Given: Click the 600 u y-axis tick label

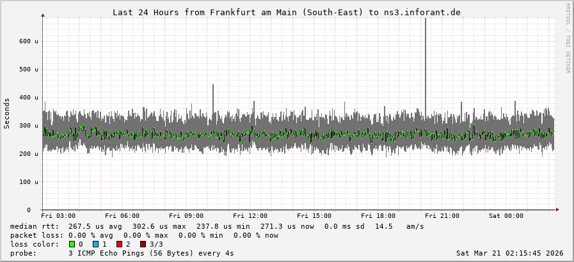Looking at the screenshot, I should point(28,41).
